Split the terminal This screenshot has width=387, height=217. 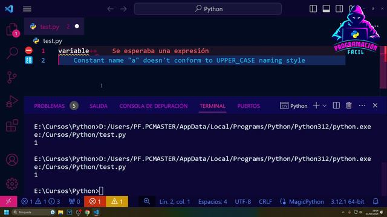336,105
